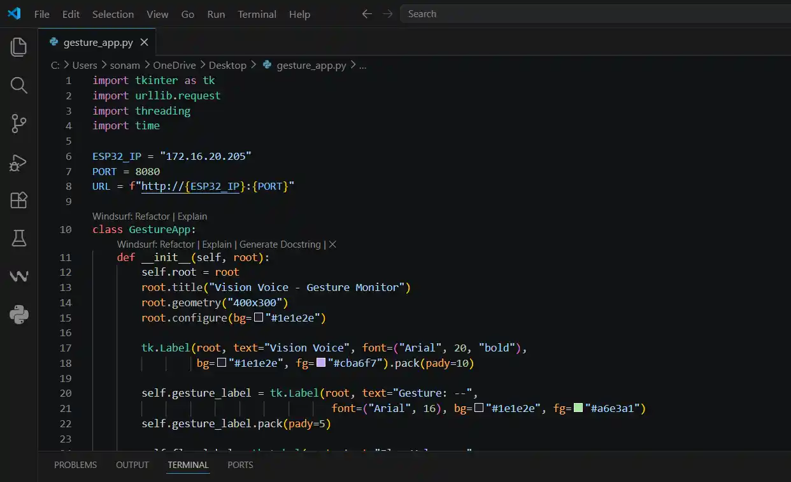The image size is (791, 482).
Task: Open the Help menu
Action: click(x=299, y=14)
